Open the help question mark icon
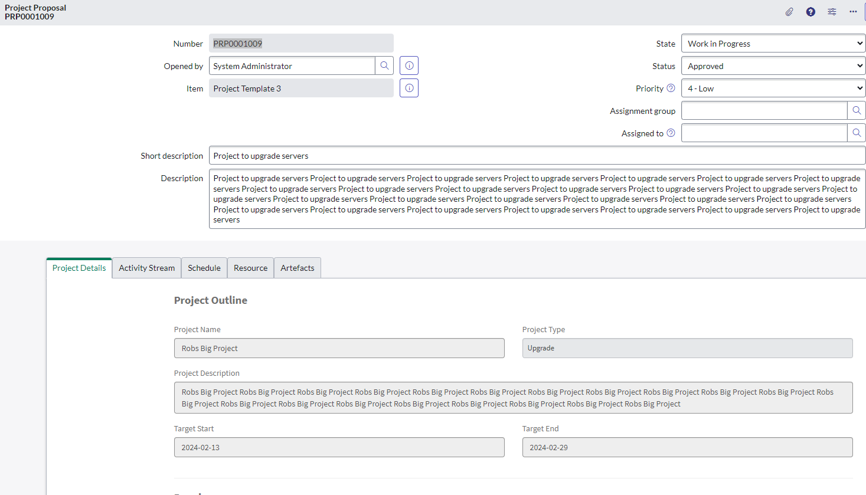This screenshot has height=495, width=866. click(x=811, y=12)
